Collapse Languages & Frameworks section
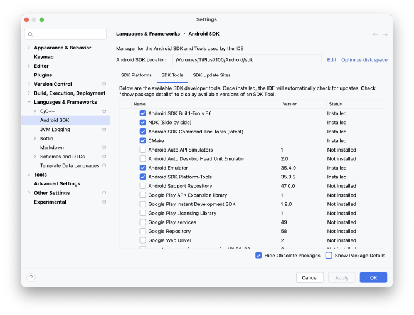Viewport: 414px width, 315px height. pos(29,102)
